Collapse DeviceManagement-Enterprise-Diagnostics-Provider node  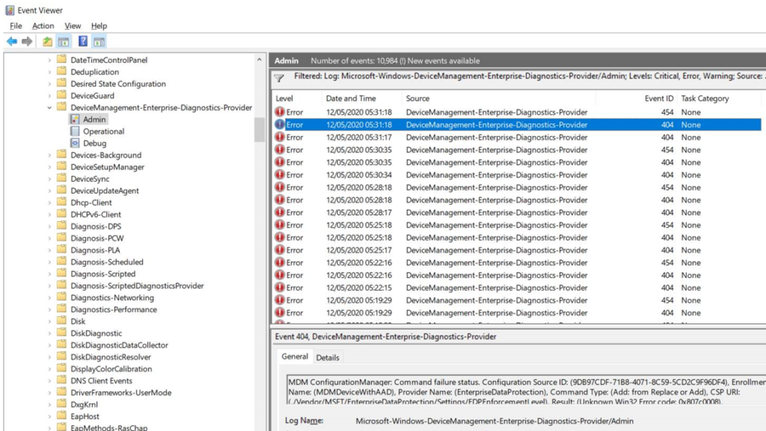(49, 108)
